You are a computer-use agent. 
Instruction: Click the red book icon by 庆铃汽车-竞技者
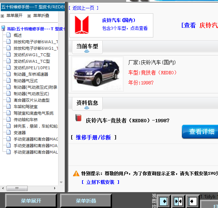click(78, 118)
